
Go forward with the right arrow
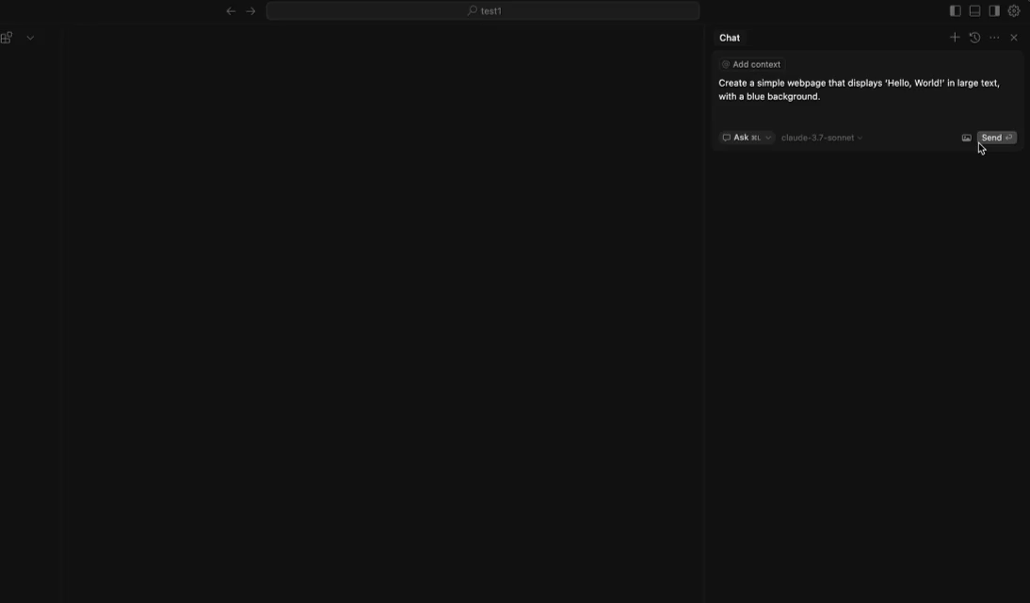(251, 11)
